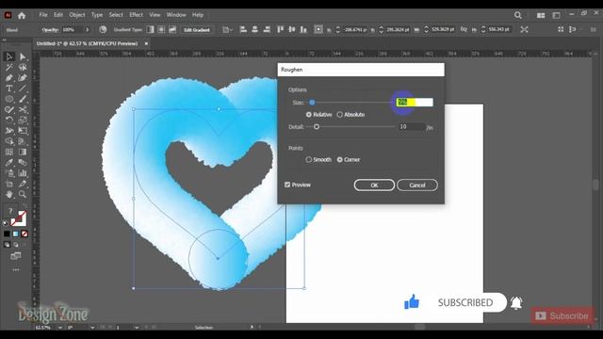Click the Edit Gradient button
603x339 pixels.
(x=197, y=29)
